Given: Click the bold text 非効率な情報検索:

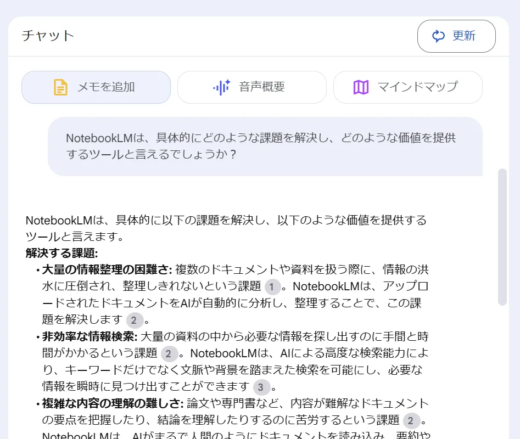Looking at the screenshot, I should (x=90, y=336).
